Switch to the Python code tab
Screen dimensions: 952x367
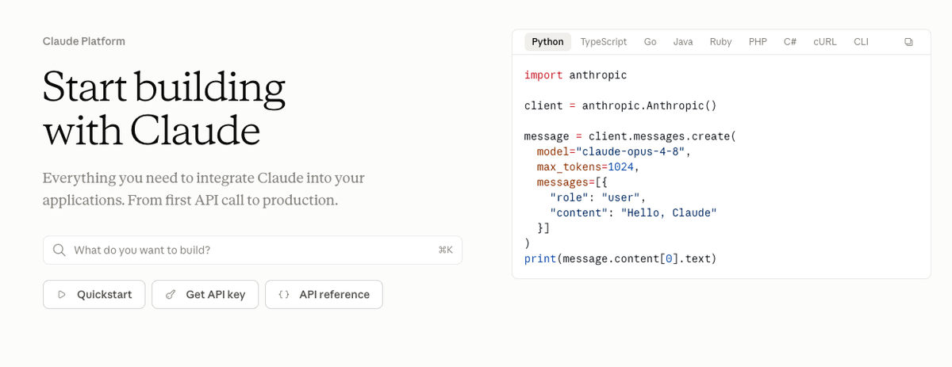click(547, 42)
